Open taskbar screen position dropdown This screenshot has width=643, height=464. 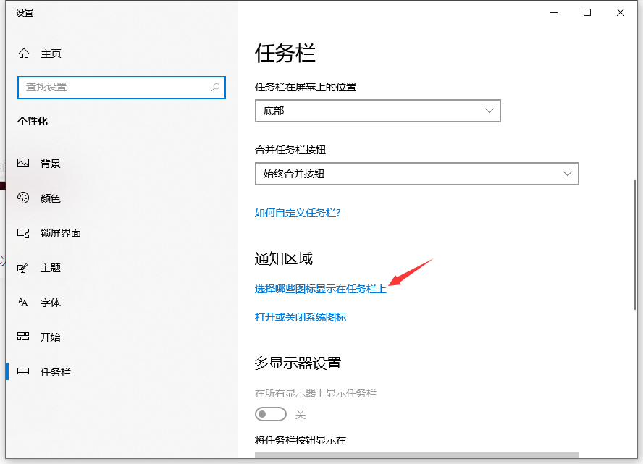(377, 111)
